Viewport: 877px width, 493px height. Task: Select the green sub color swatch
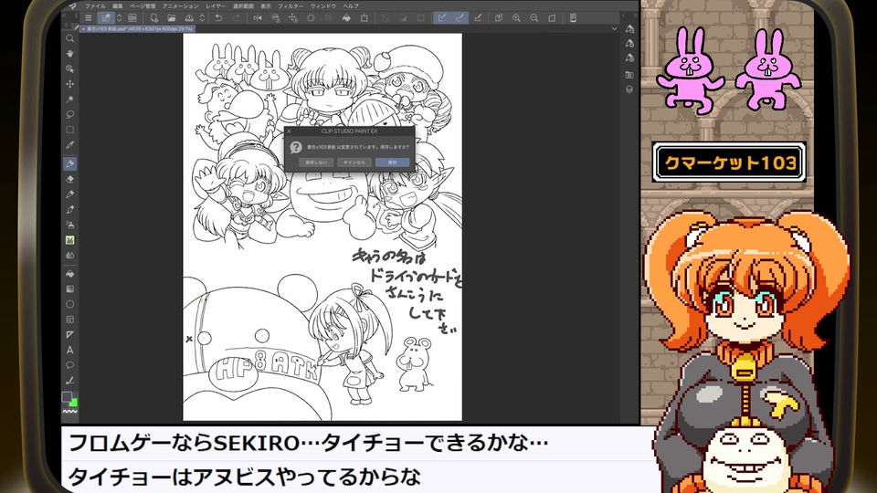74,403
